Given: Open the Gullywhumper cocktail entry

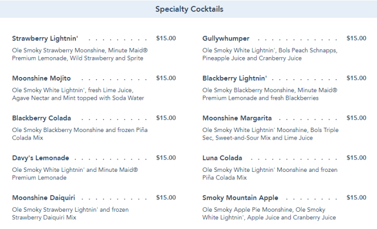Looking at the screenshot, I should point(226,39).
